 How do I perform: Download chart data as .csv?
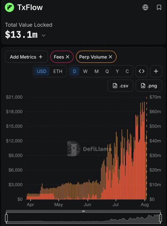(120, 86)
